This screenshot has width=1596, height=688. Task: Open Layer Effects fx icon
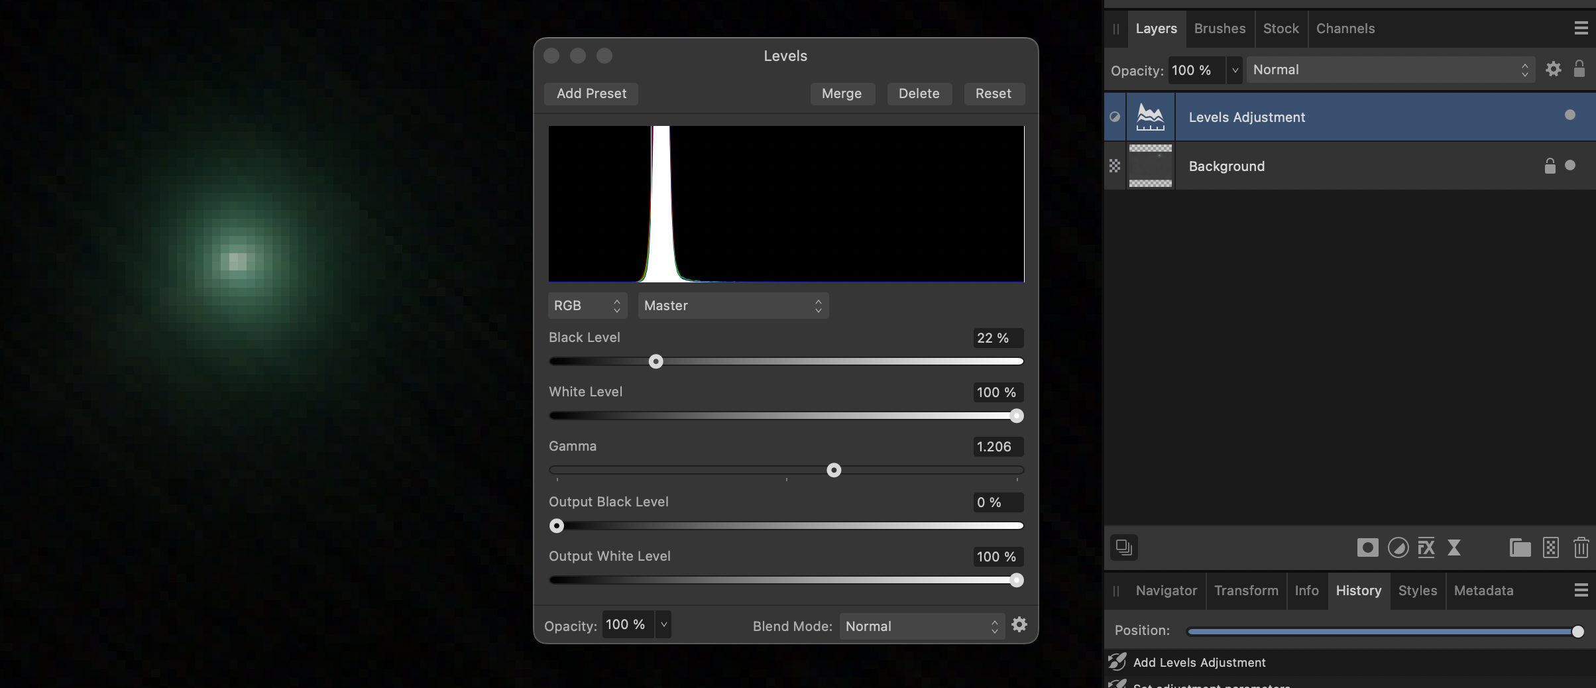(x=1426, y=547)
